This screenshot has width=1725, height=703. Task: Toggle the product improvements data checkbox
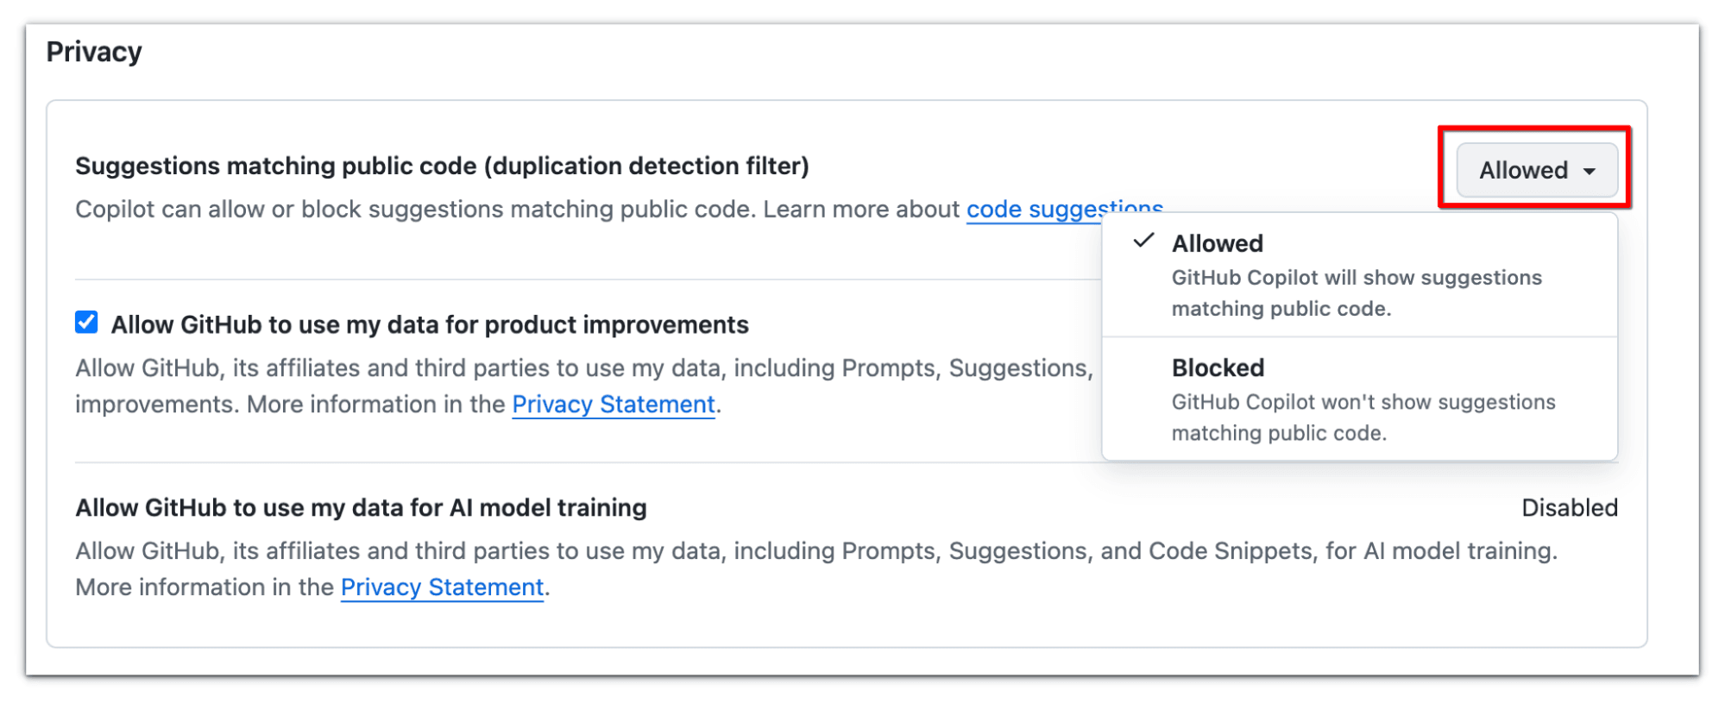point(86,323)
